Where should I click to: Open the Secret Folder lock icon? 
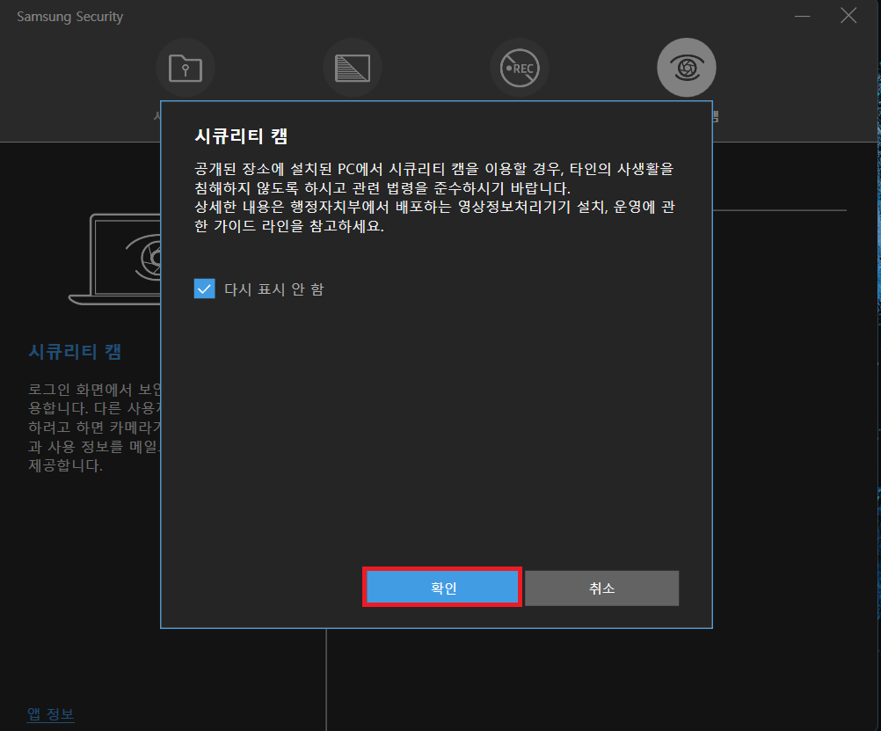coord(186,68)
